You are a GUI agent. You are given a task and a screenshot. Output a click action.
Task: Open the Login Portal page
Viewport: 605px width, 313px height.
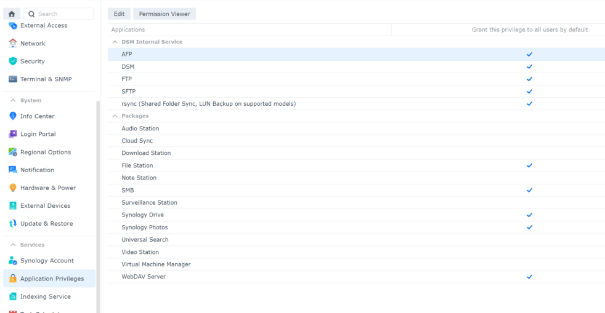click(x=49, y=134)
